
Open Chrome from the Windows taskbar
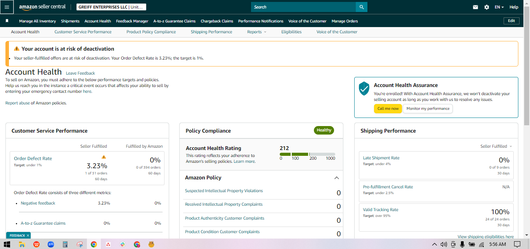pos(94,244)
